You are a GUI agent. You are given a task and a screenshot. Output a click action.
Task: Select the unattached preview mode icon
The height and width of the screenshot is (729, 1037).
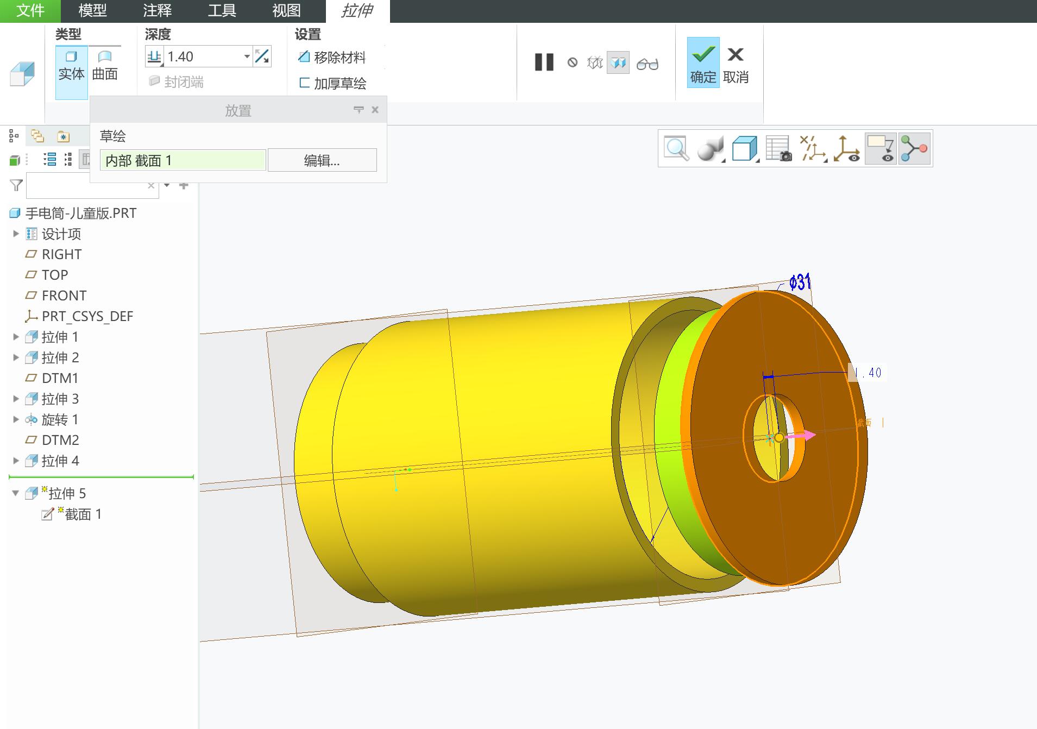tap(595, 62)
